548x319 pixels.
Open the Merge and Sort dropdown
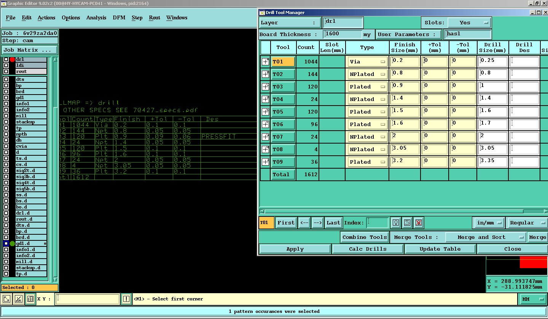[485, 237]
